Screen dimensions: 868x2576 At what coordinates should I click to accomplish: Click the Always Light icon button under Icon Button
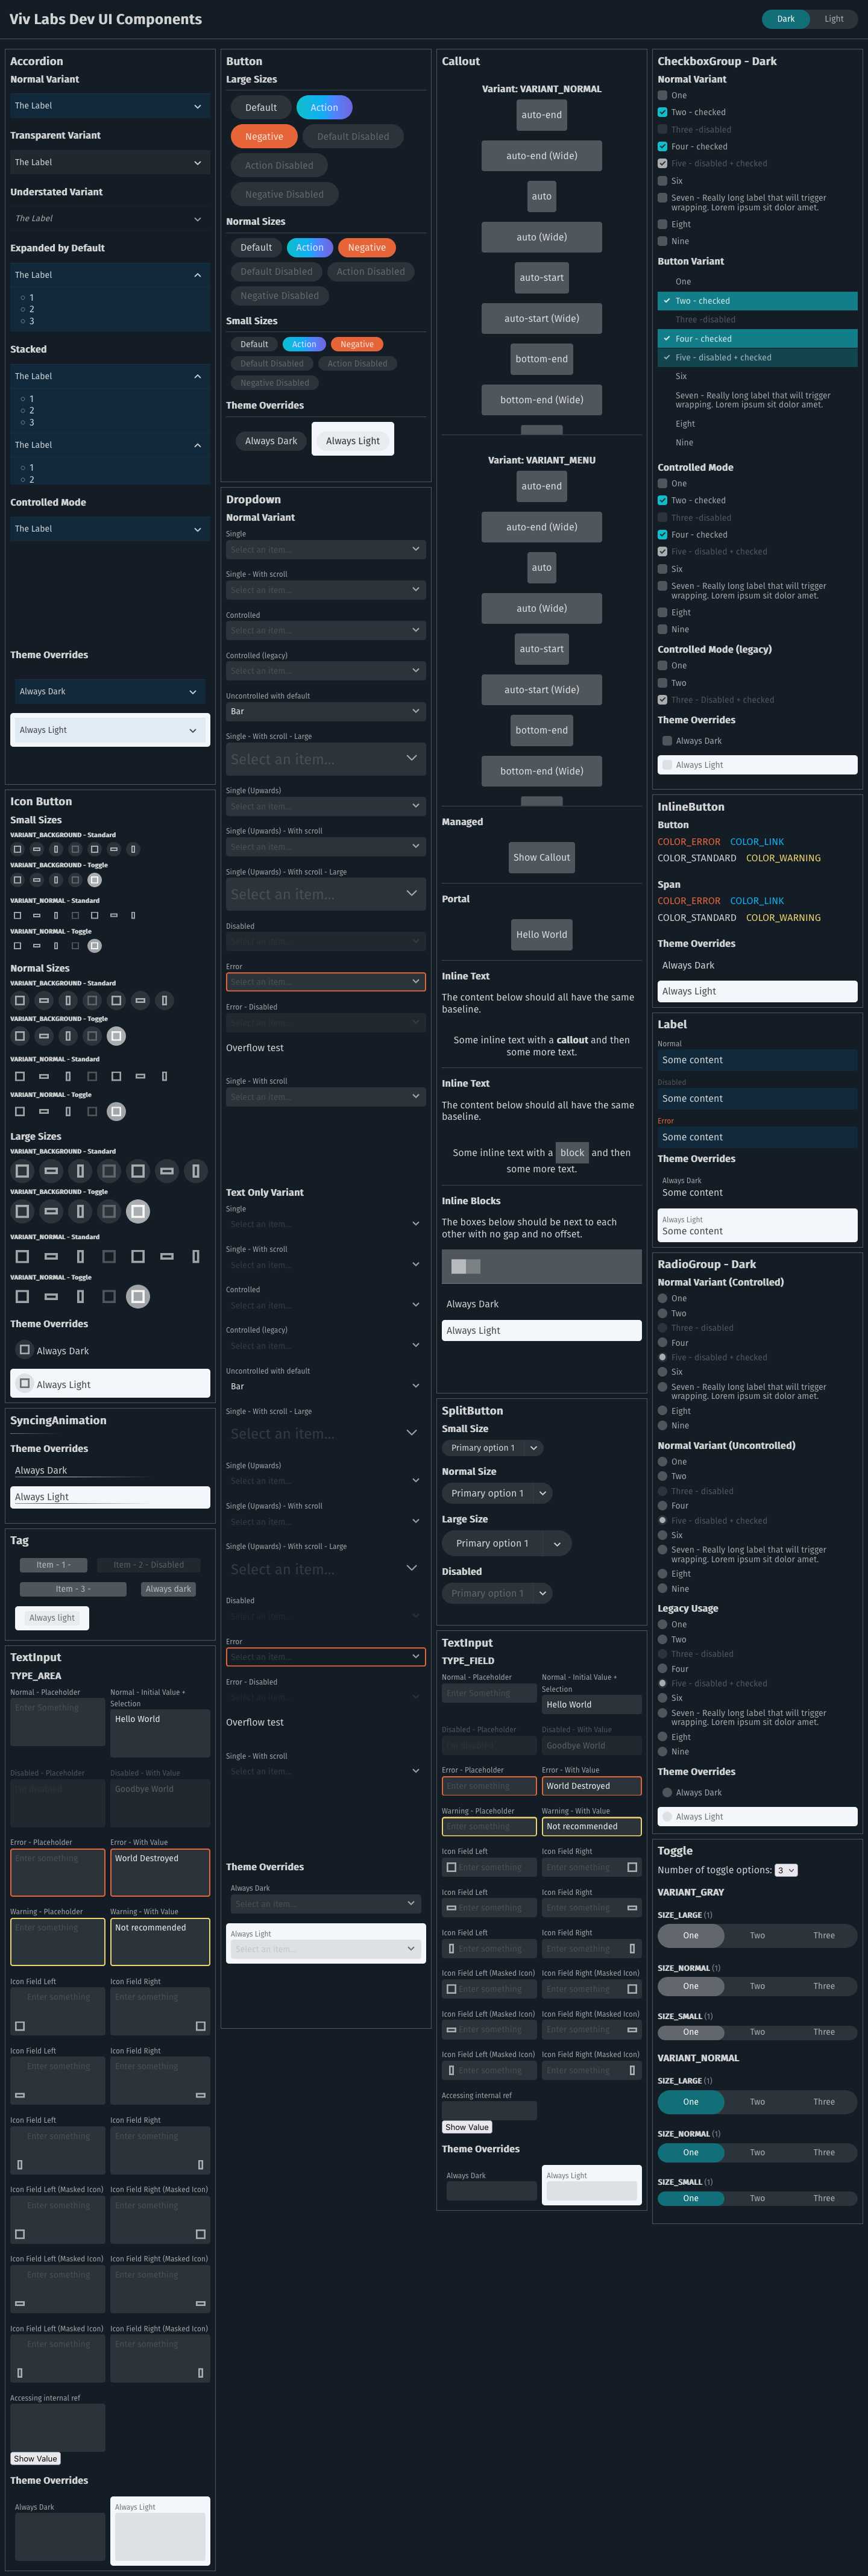pyautogui.click(x=25, y=1383)
